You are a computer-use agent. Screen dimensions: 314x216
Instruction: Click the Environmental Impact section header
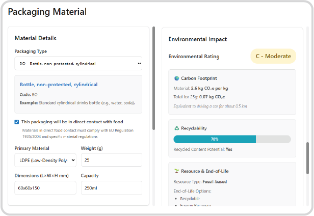pos(198,39)
